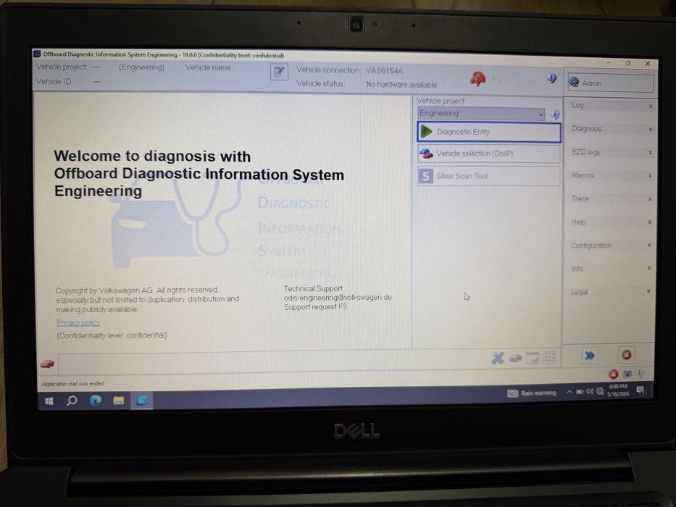This screenshot has height=507, width=676.
Task: Click the VAS6154A connection value
Action: [384, 71]
